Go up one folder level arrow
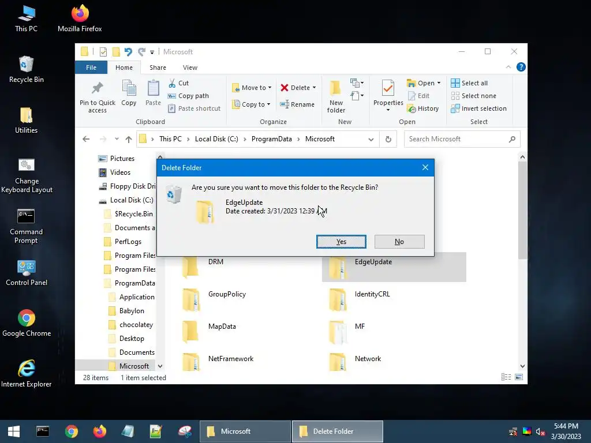This screenshot has height=443, width=591. (129, 139)
